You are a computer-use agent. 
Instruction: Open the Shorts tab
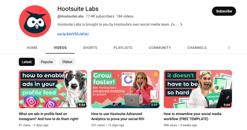pos(90,48)
